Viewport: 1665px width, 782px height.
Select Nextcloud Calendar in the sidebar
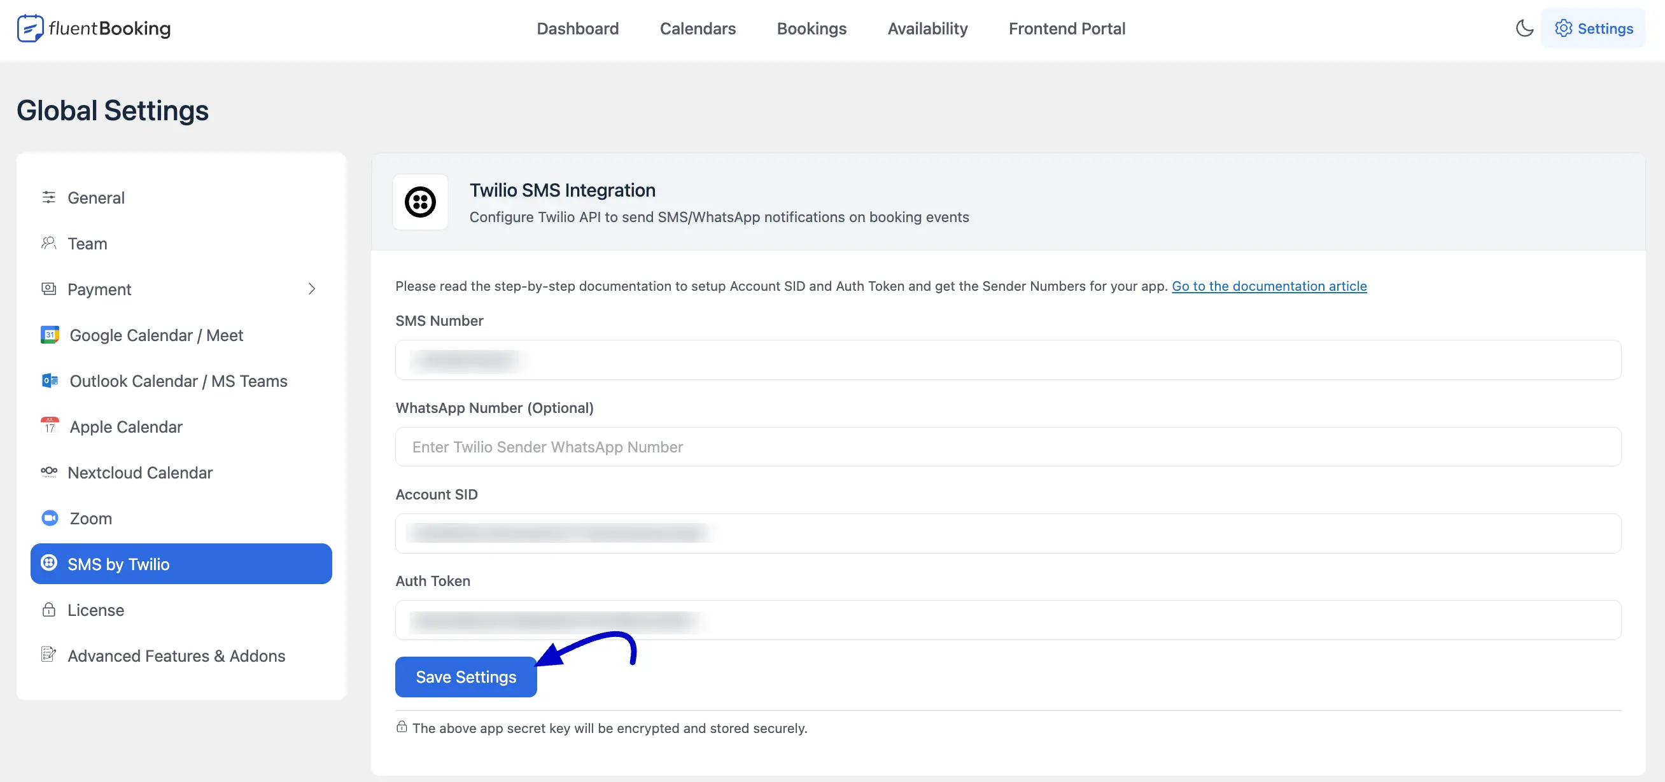[181, 473]
